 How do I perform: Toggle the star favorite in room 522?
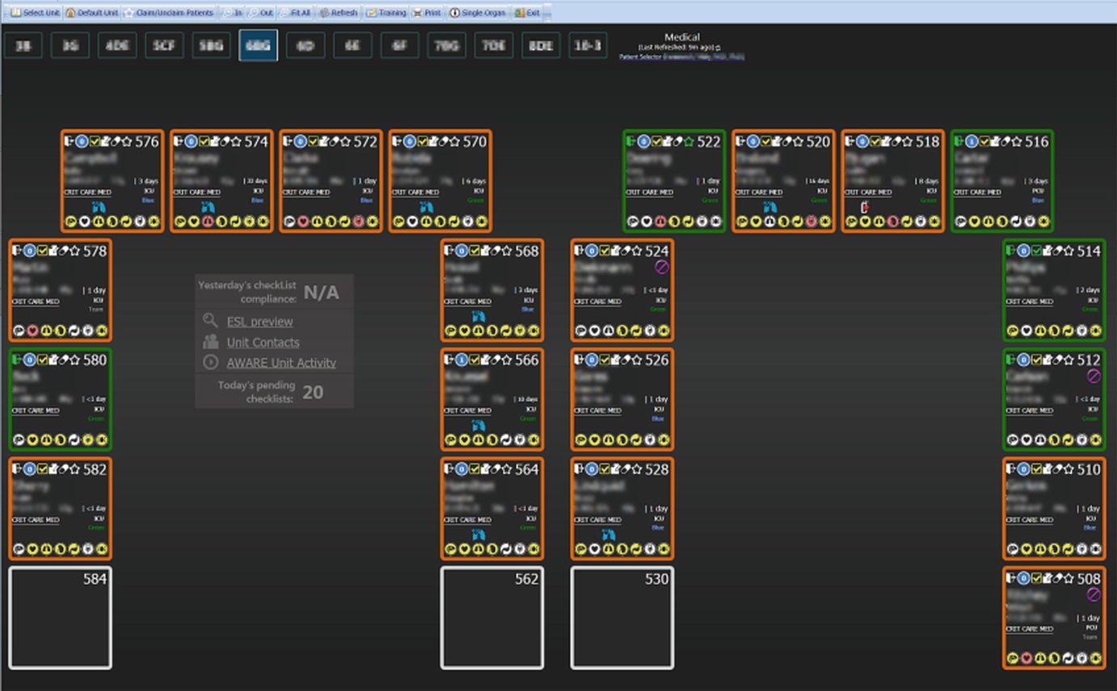(x=689, y=141)
